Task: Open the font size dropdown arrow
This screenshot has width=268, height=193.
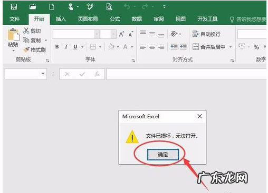Action: [113, 34]
